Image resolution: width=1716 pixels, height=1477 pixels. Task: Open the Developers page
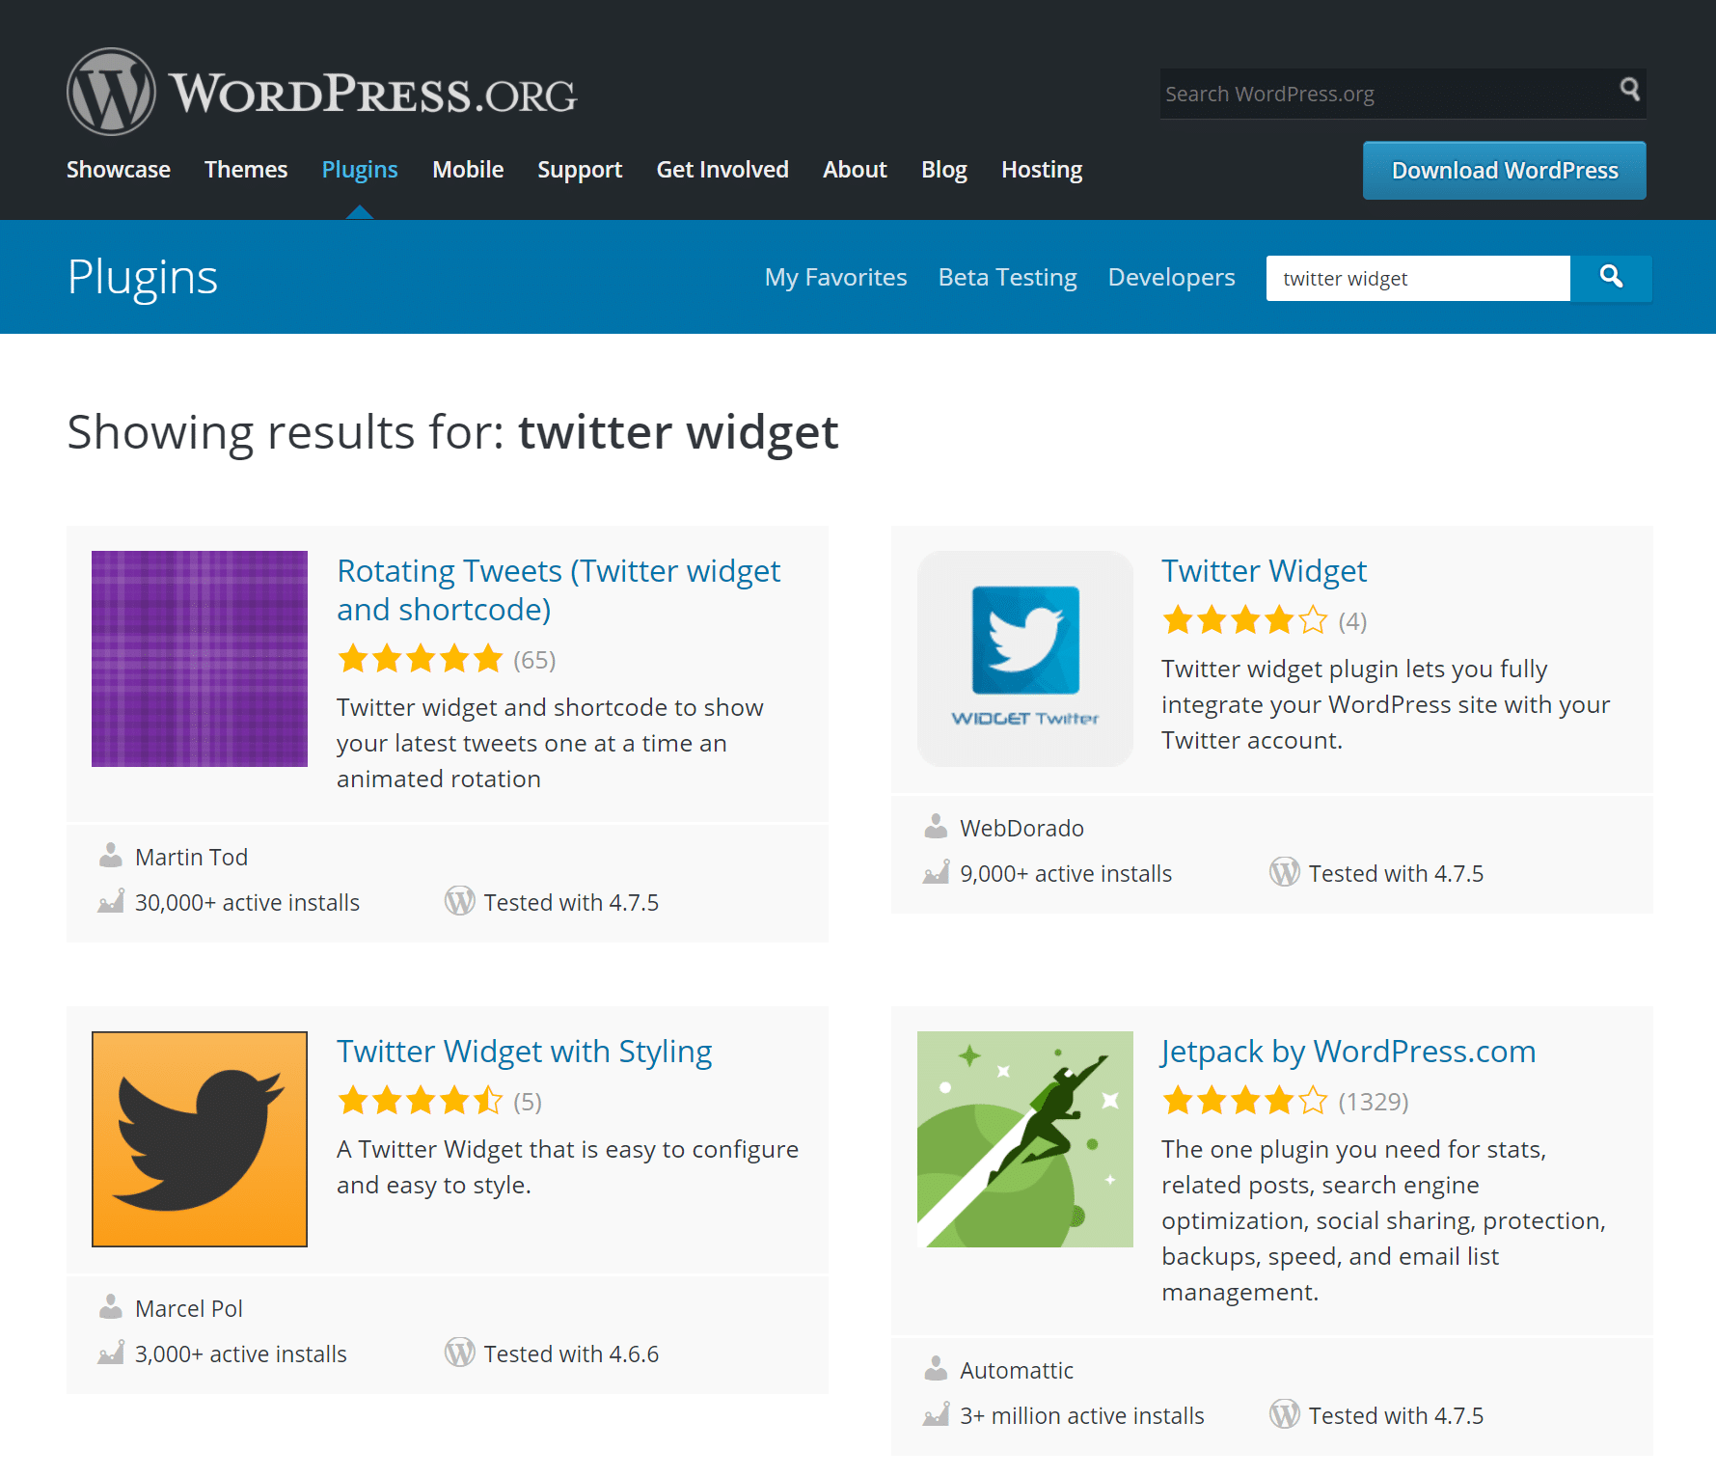click(x=1171, y=277)
